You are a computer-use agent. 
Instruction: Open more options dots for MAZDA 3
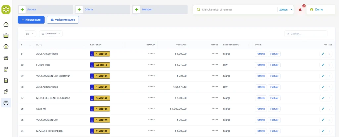tap(329, 131)
